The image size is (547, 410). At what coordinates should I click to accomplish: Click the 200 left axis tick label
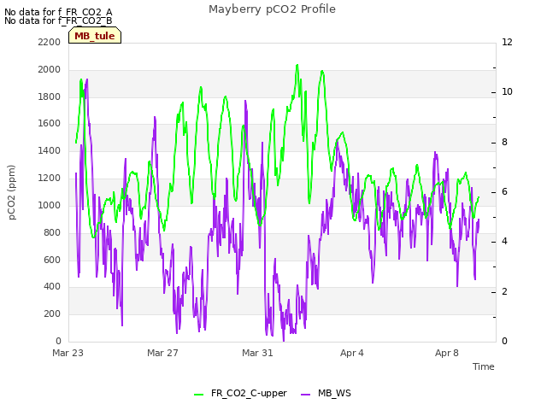tap(52, 313)
